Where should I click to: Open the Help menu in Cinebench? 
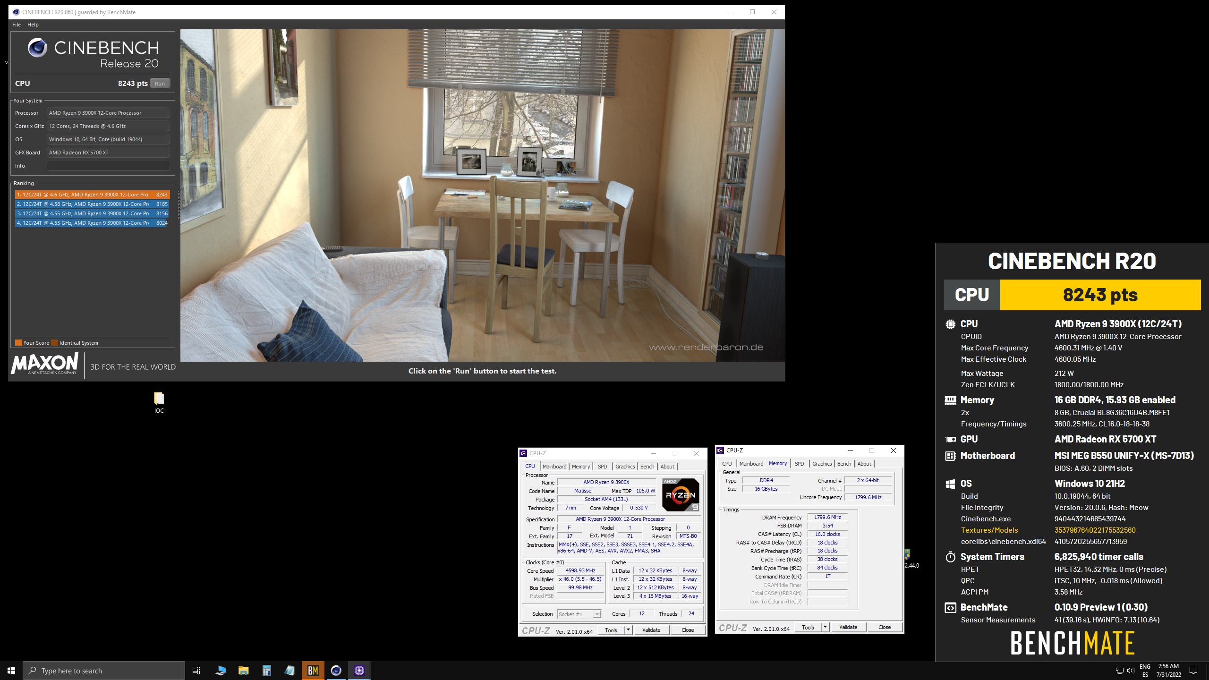pos(33,25)
